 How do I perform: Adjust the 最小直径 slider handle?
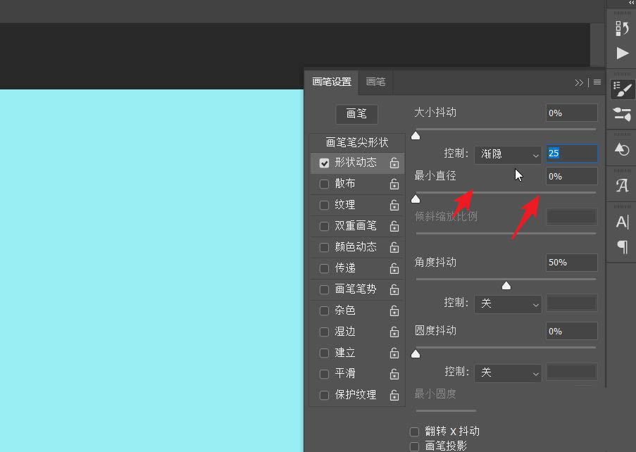pos(416,199)
